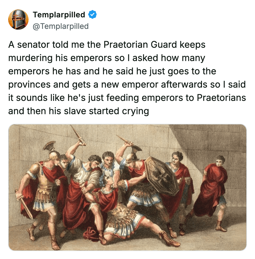Click the fleeing man in red cloak
Image resolution: width=255 pixels, height=259 pixels.
coord(213,190)
